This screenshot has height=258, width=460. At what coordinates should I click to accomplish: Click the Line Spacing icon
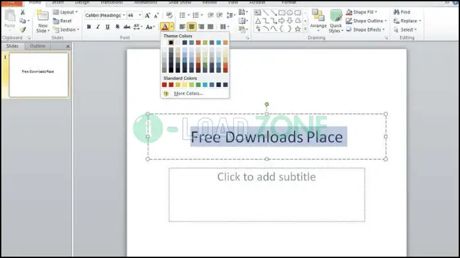tap(231, 15)
